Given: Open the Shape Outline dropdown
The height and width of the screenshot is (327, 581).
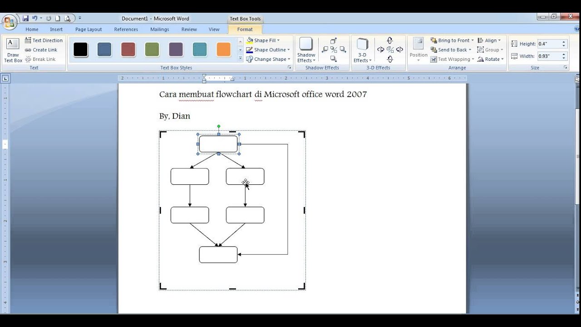Looking at the screenshot, I should pos(268,50).
